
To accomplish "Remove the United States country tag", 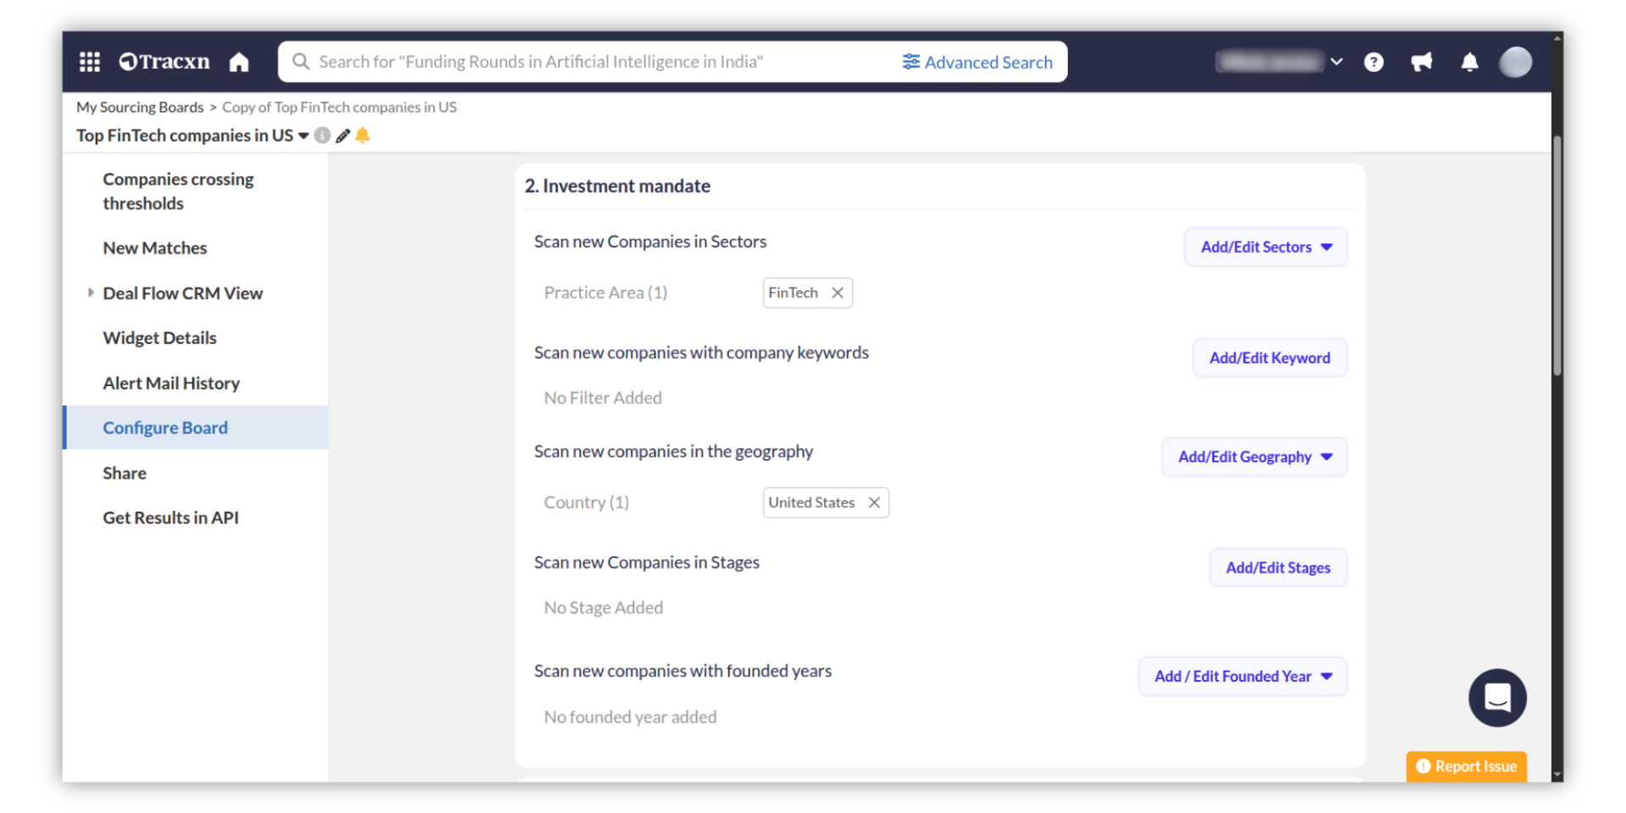I will pyautogui.click(x=874, y=503).
